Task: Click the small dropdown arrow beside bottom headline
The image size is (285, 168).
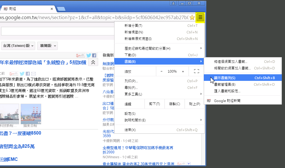Action: (x=189, y=164)
